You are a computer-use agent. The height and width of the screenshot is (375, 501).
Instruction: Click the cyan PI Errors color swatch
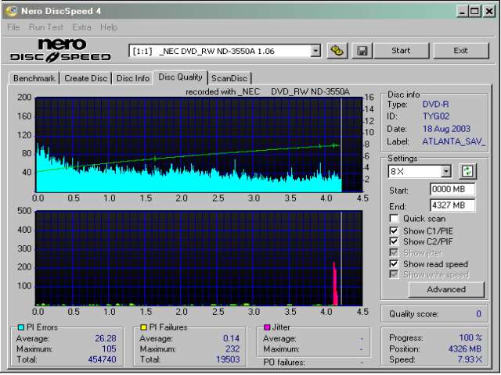click(21, 327)
